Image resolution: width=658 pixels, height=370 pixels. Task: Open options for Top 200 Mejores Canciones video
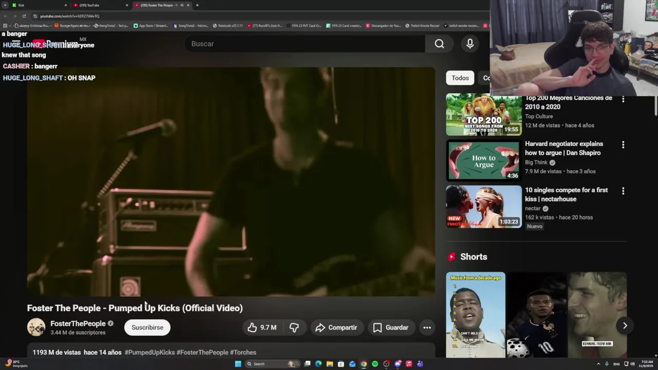(x=623, y=99)
